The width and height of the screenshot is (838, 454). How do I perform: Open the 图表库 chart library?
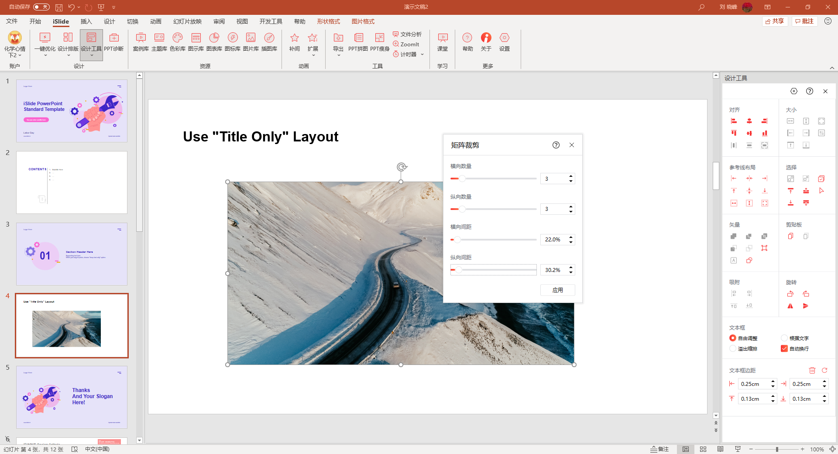[214, 42]
